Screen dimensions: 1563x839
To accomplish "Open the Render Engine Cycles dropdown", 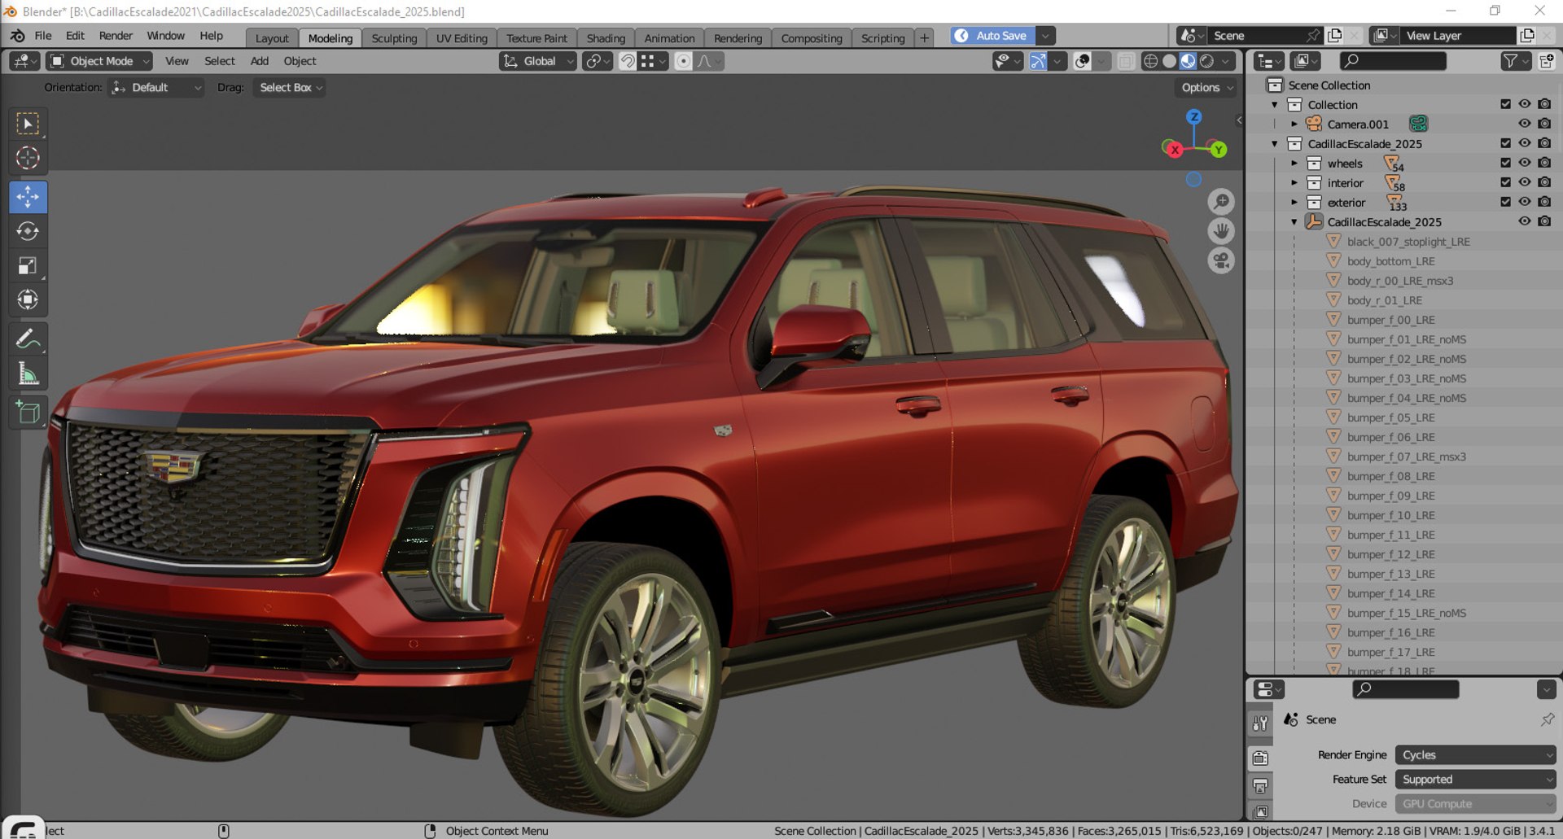I will click(1475, 755).
